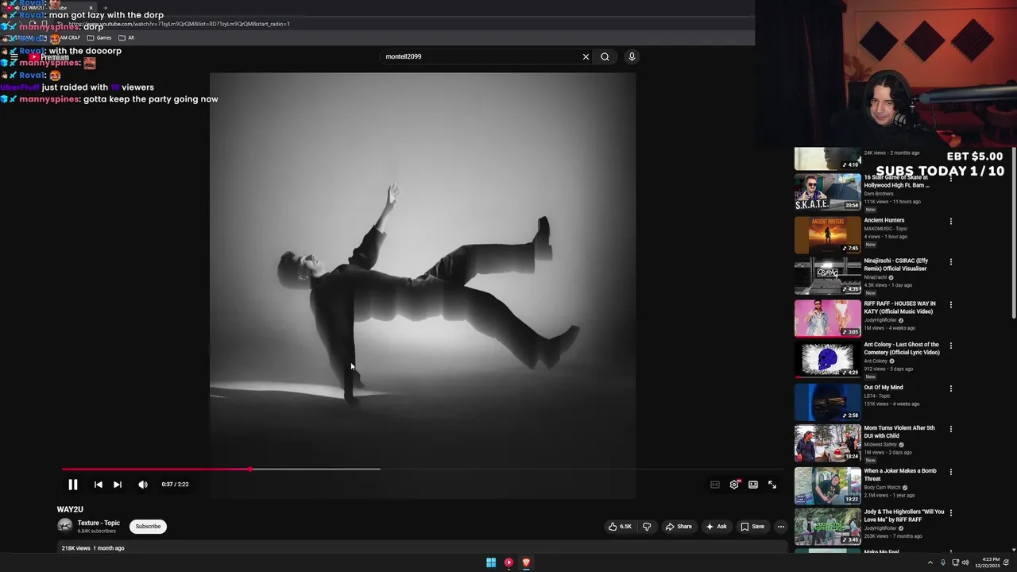Open Ninajirachi - CSIRAC video title

[x=896, y=265]
